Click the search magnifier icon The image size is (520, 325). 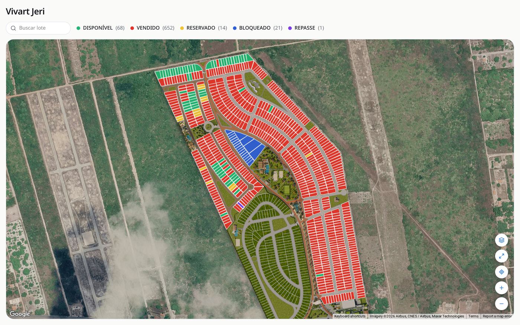click(13, 28)
